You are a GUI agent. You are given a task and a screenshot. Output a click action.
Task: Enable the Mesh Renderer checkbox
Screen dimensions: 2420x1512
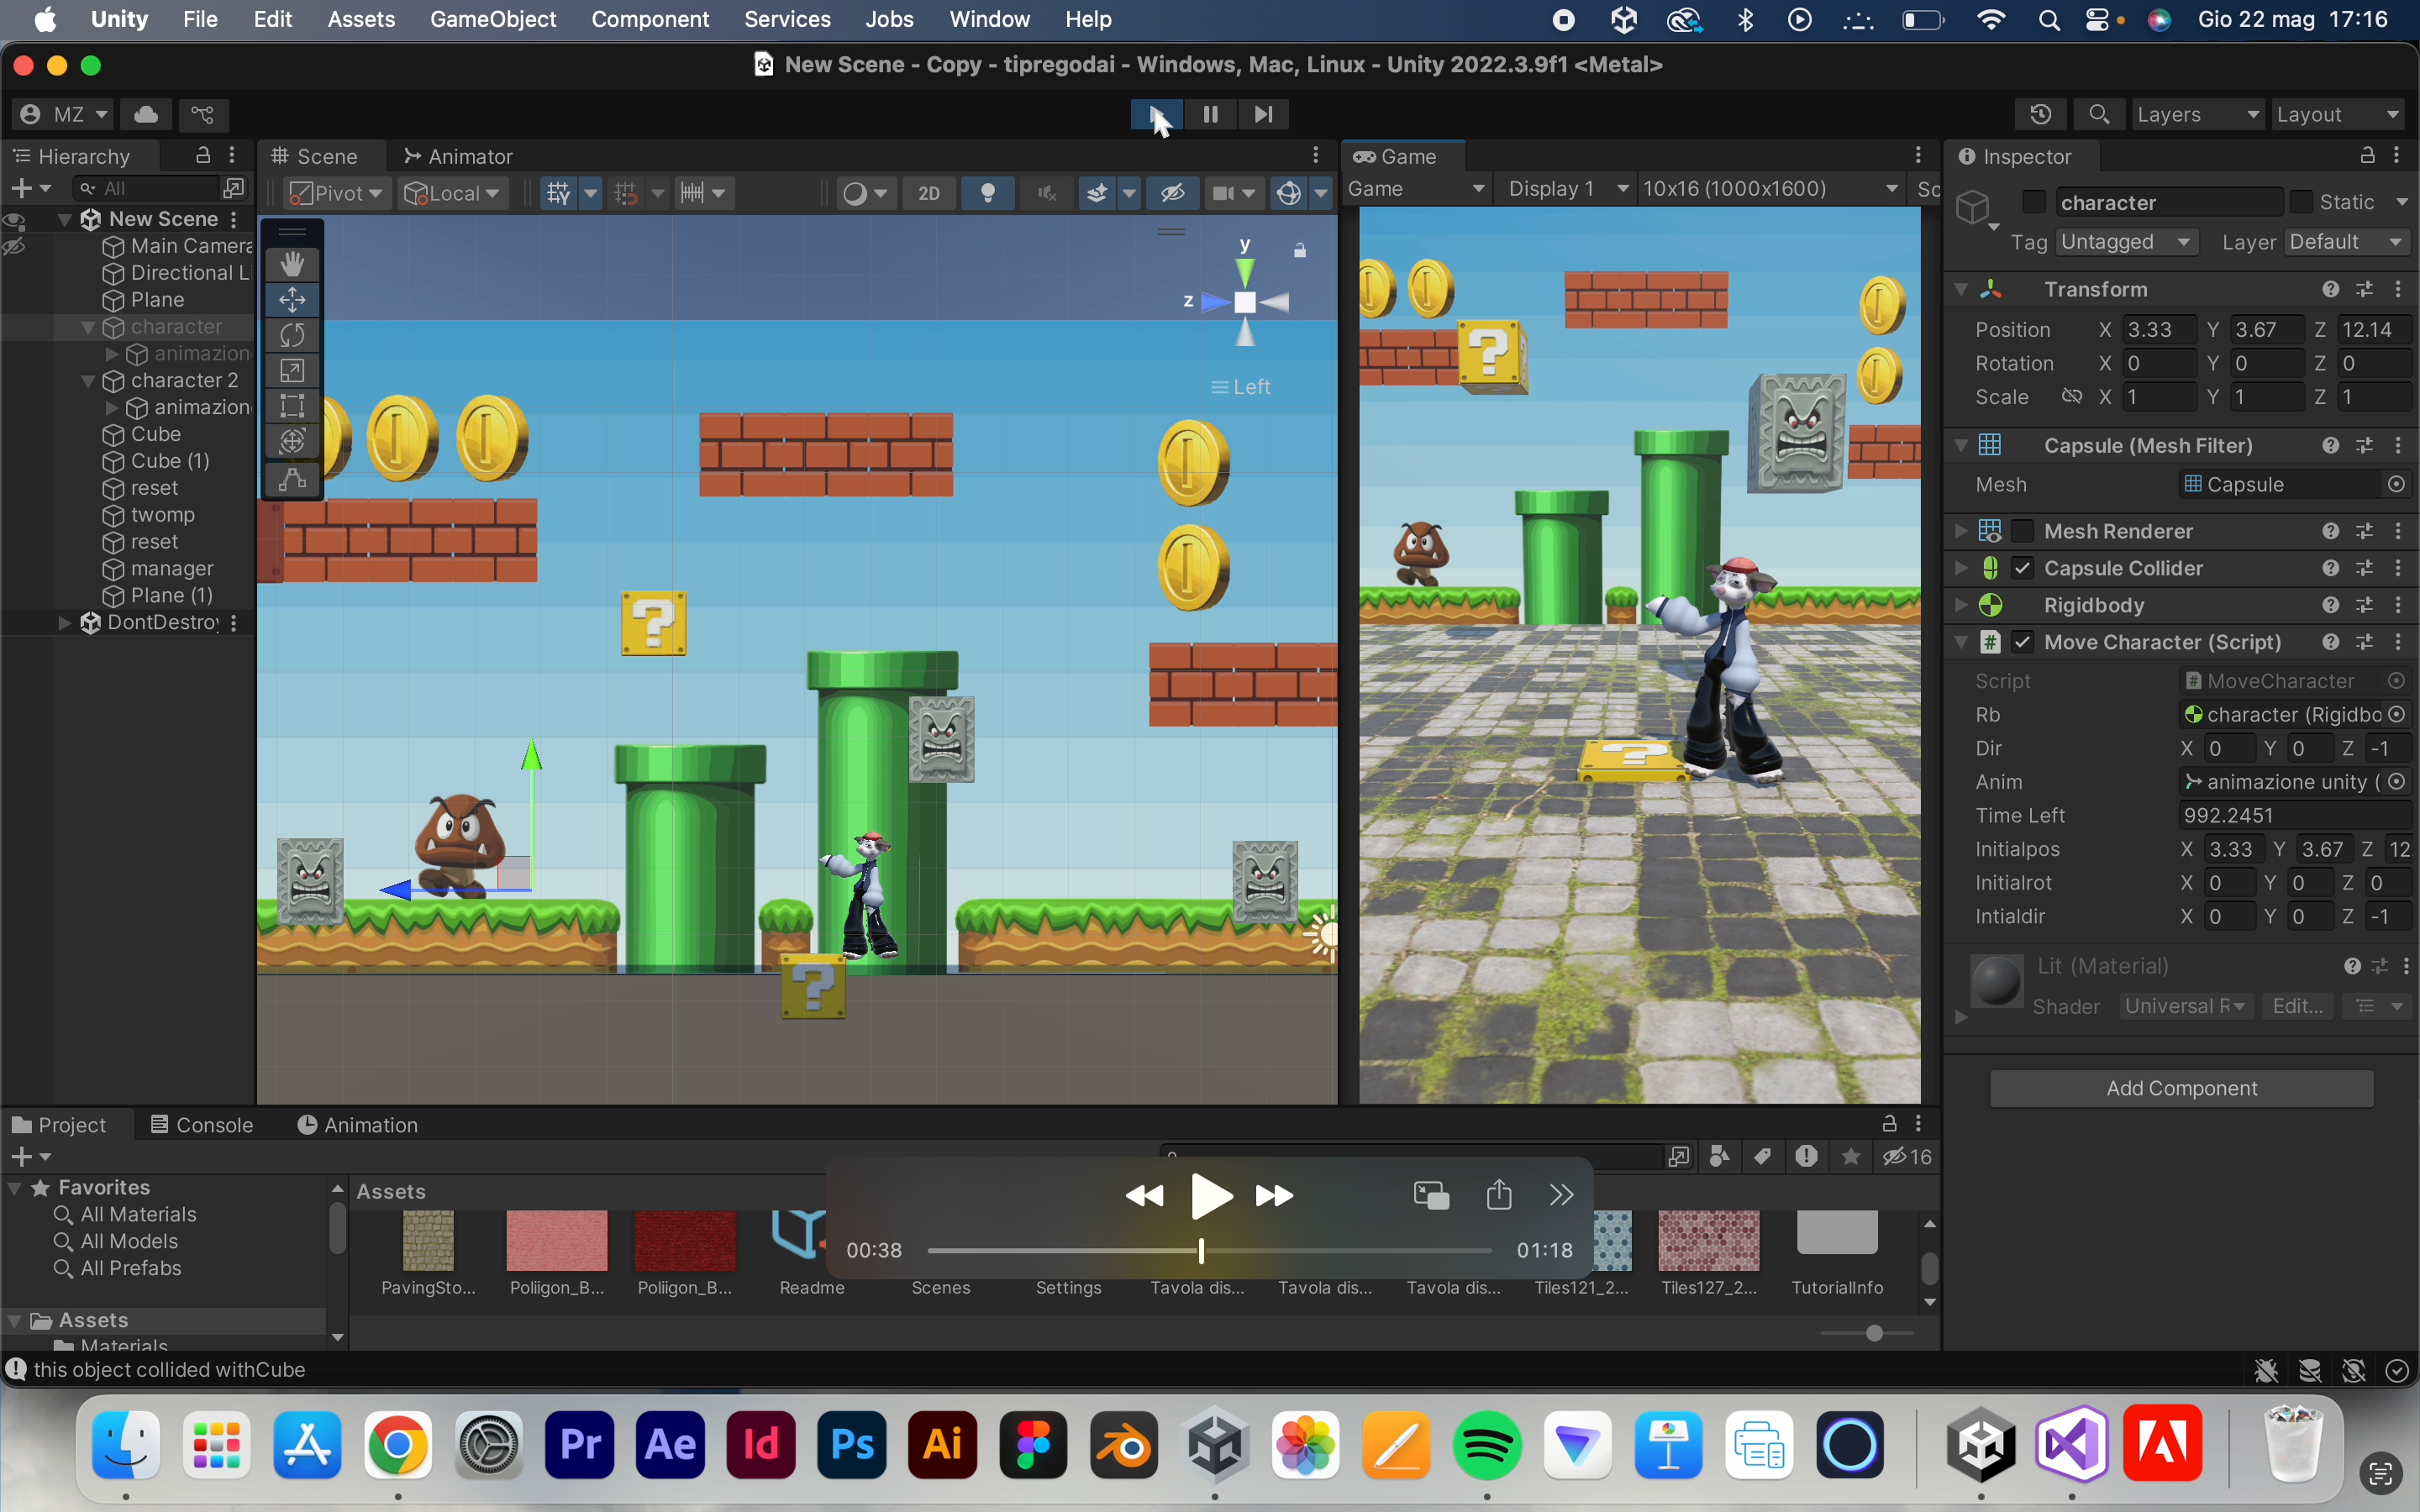tap(2022, 531)
